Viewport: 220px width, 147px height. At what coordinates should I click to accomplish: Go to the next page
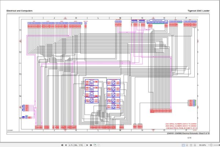point(87,145)
